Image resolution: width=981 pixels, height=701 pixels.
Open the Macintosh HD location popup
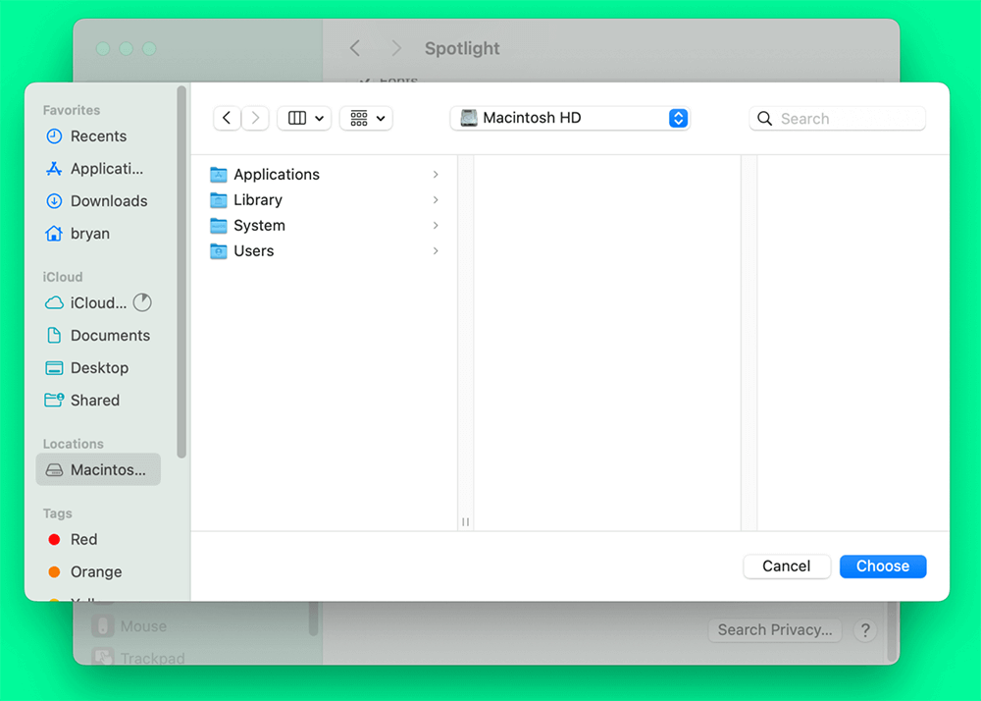pyautogui.click(x=570, y=118)
